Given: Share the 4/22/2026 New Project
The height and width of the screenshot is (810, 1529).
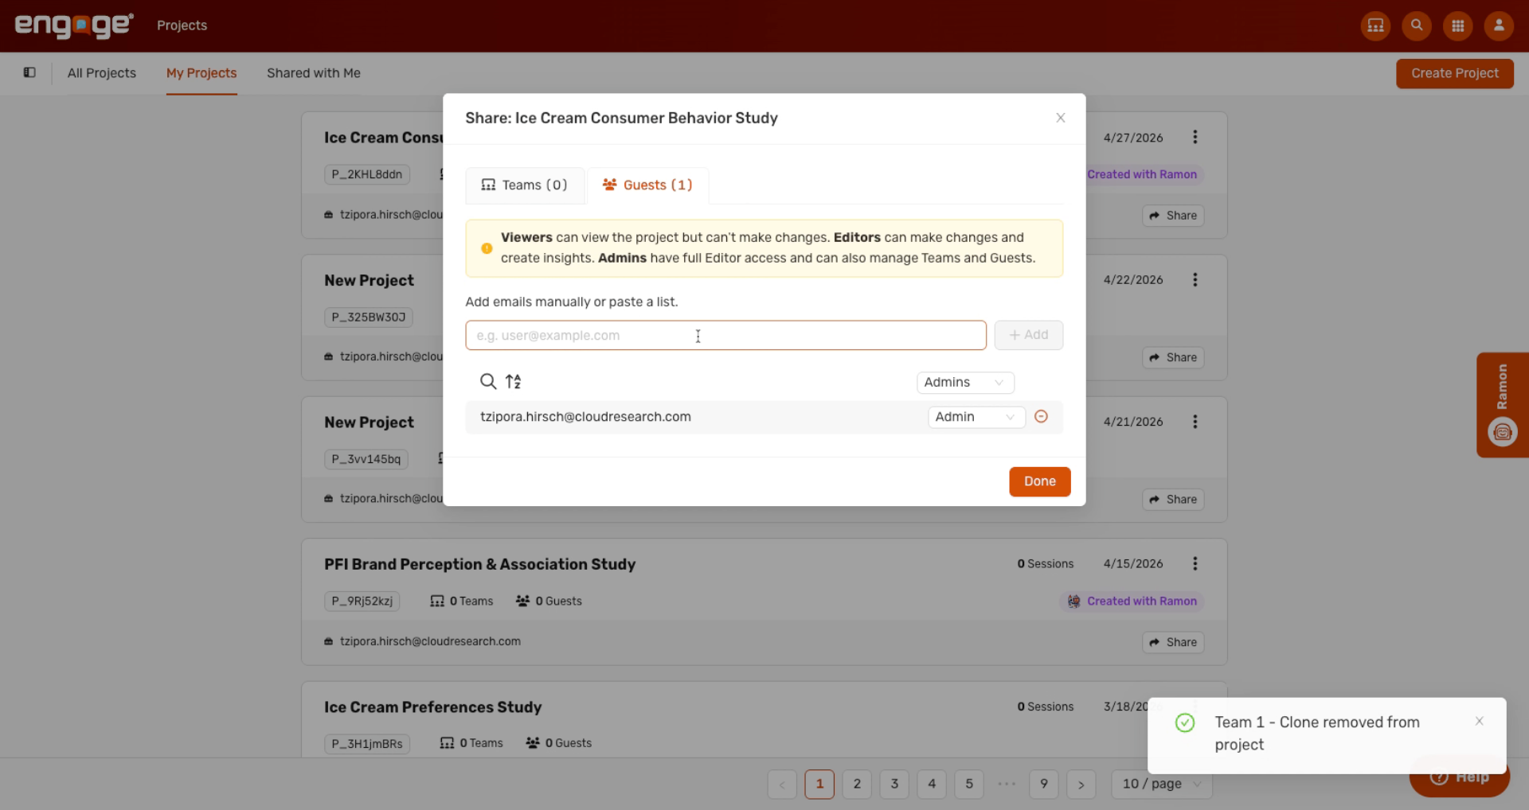Looking at the screenshot, I should (1173, 358).
